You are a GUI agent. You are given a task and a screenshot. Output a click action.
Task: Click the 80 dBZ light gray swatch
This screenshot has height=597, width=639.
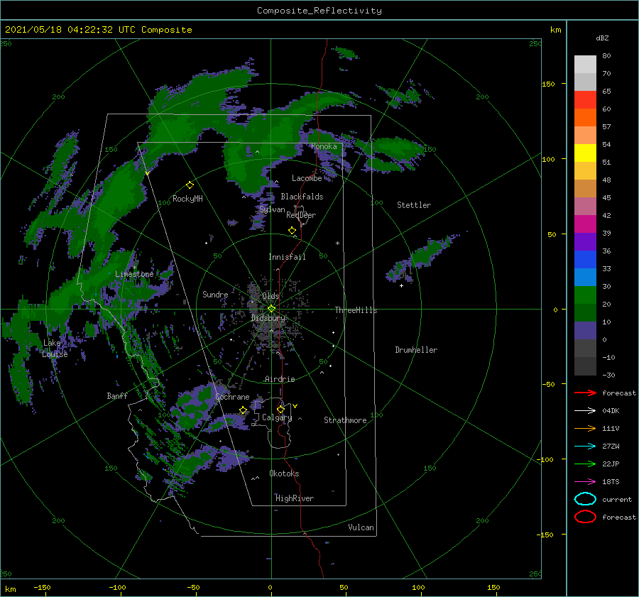(x=585, y=64)
